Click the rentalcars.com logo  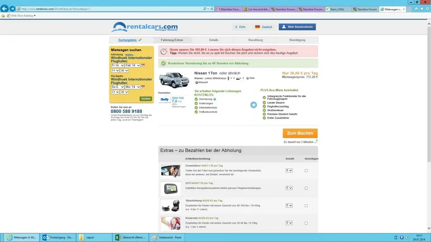[145, 27]
